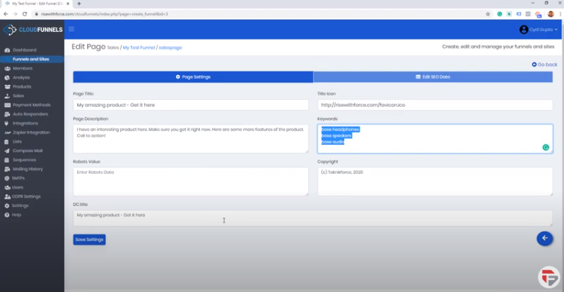Switch to the Edit SEO Data tab
The image size is (564, 292).
pos(433,76)
